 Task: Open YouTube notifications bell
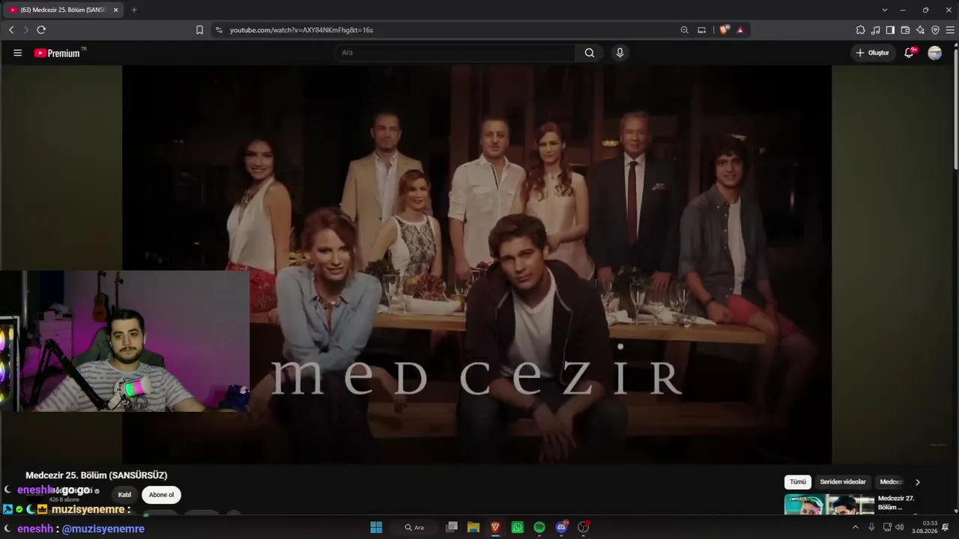[910, 52]
